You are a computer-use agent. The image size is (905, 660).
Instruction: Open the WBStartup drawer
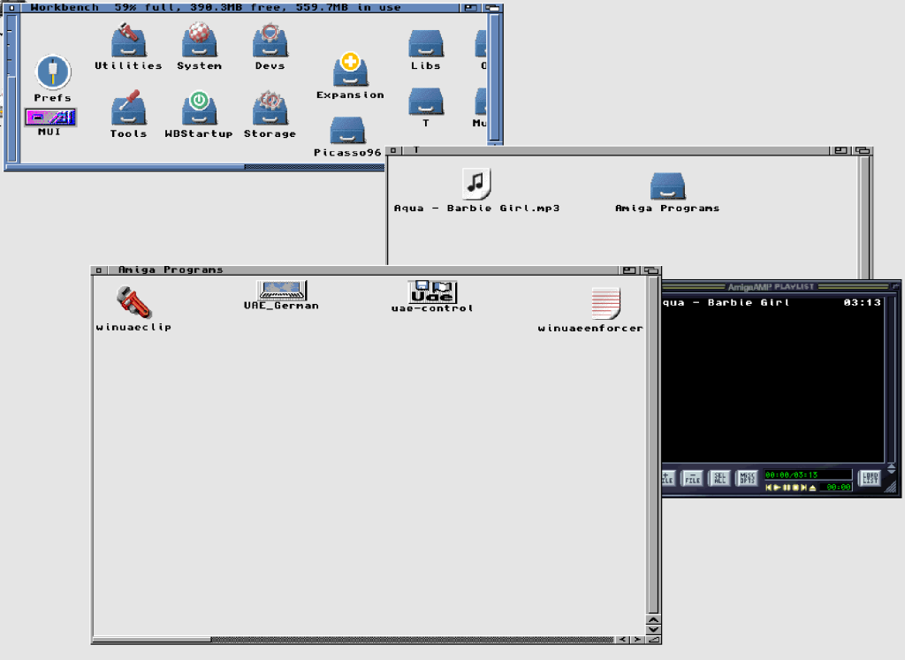coord(199,109)
